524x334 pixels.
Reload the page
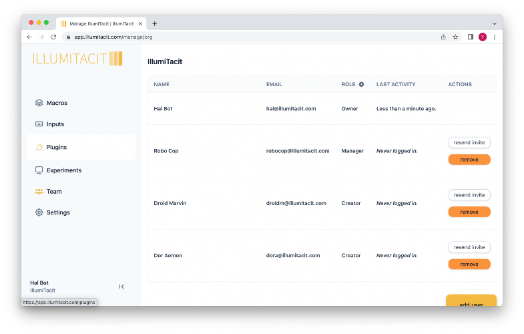point(53,37)
